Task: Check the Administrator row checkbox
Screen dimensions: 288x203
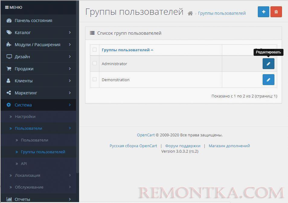Action: pyautogui.click(x=94, y=63)
